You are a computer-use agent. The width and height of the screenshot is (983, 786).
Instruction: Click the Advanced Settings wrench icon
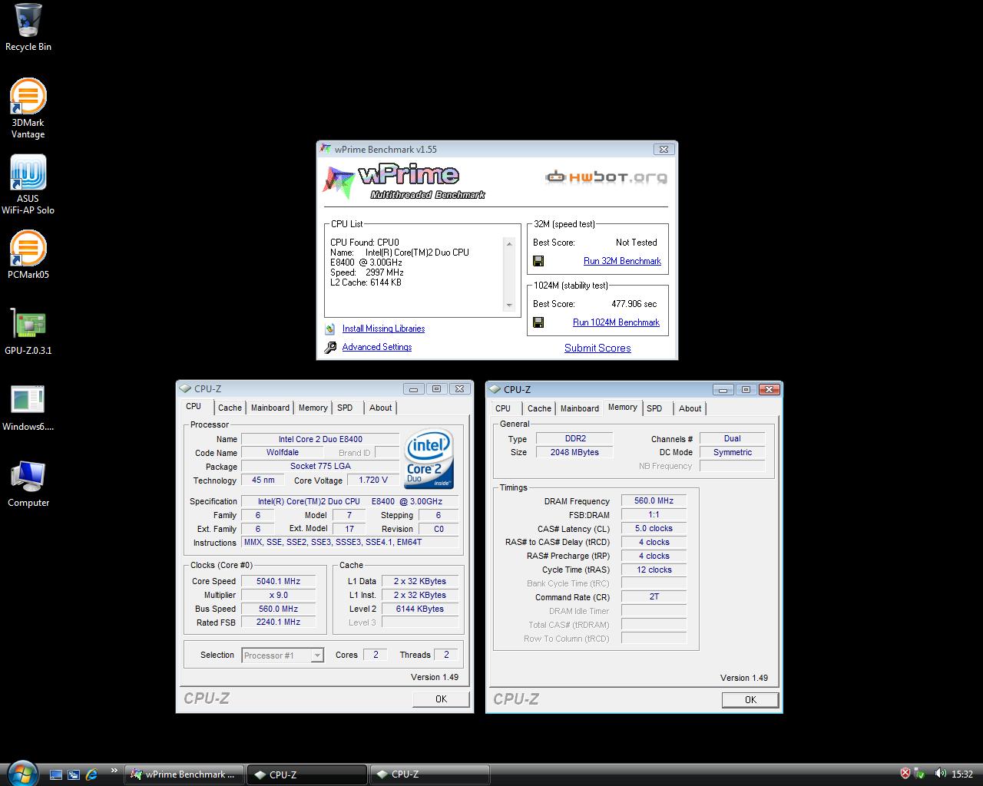tap(330, 347)
